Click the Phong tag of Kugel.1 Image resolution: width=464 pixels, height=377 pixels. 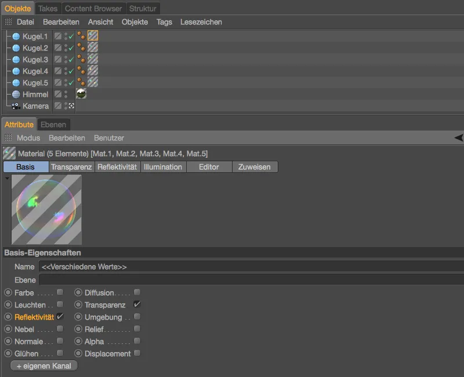pos(81,35)
